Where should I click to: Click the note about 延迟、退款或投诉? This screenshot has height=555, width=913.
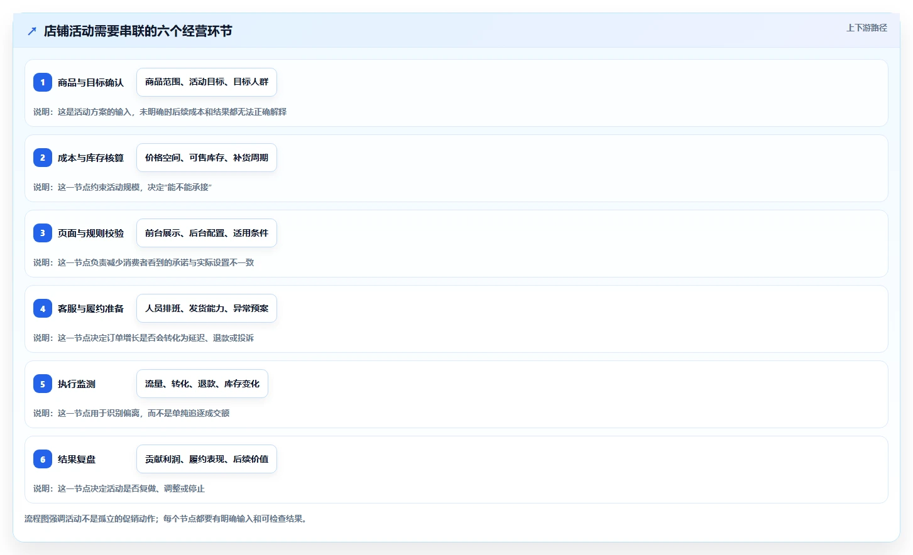coord(143,338)
